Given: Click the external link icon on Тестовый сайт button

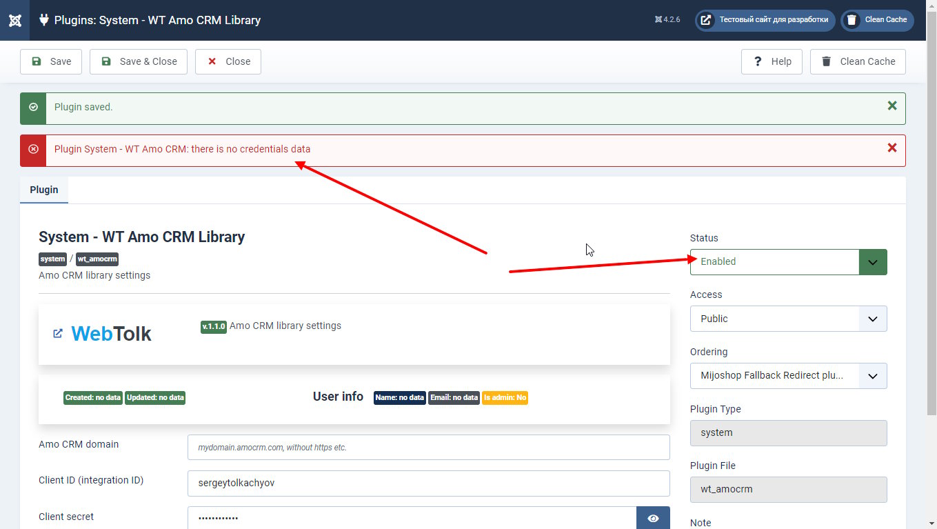Looking at the screenshot, I should 705,20.
